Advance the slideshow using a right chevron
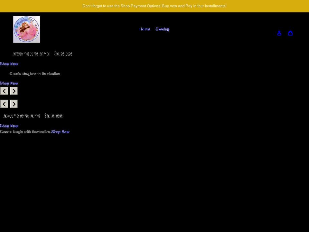Screen dimensions: 309x232 tap(14, 91)
